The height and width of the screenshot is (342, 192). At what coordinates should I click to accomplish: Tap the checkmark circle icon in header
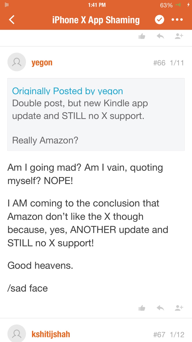[159, 20]
